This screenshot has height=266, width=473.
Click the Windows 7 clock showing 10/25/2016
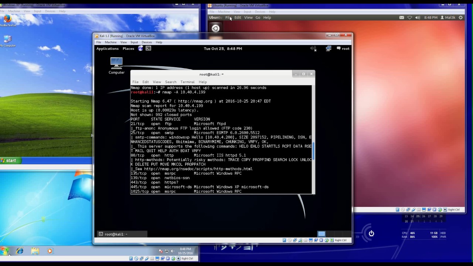(185, 251)
